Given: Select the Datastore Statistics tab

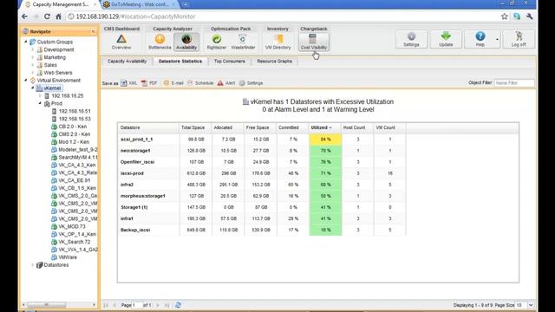Looking at the screenshot, I should tap(180, 62).
